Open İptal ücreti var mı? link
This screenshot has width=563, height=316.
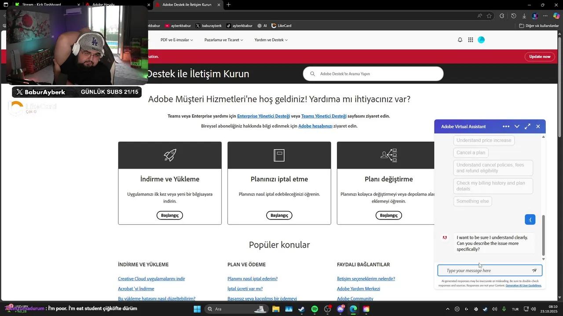(x=245, y=289)
